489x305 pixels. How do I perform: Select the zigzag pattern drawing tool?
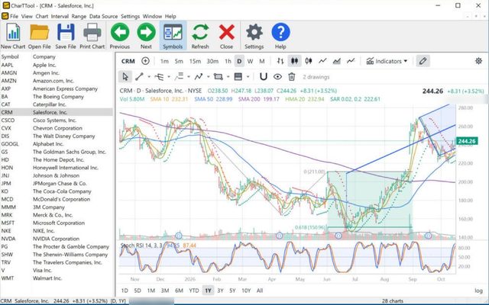point(199,76)
